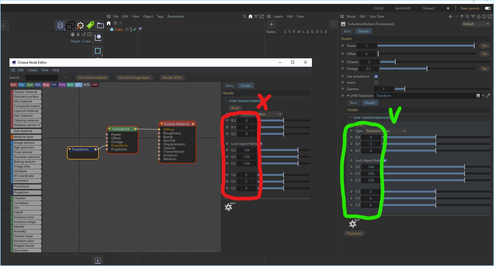Click the overlapping squares object mode icon
Image resolution: width=494 pixels, height=266 pixels.
point(70,26)
